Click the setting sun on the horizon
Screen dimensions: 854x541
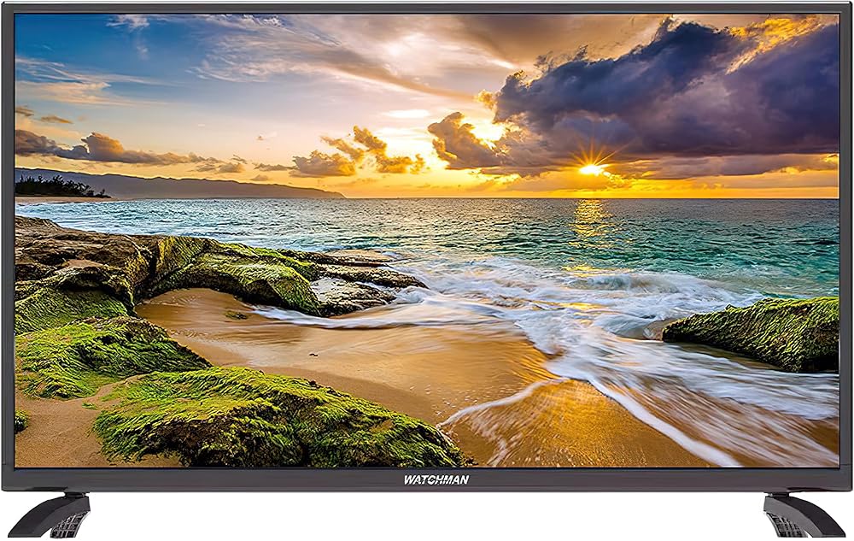tap(591, 169)
